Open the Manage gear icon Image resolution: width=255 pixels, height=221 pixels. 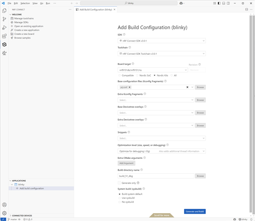coord(5,213)
